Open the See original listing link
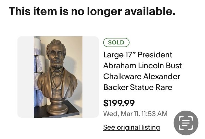 (131, 127)
